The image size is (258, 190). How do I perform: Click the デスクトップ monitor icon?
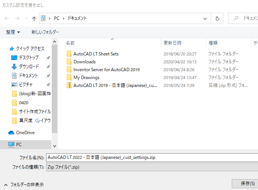(14, 58)
